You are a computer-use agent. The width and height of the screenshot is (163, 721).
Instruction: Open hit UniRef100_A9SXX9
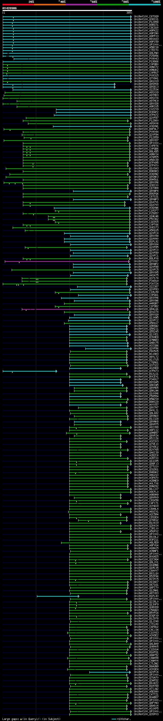pos(146,92)
